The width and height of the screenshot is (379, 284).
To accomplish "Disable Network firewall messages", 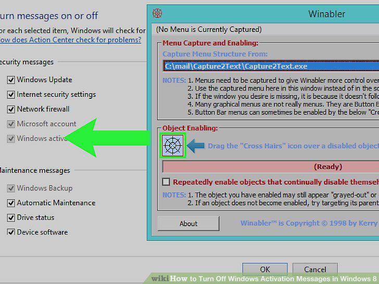I will click(11, 109).
